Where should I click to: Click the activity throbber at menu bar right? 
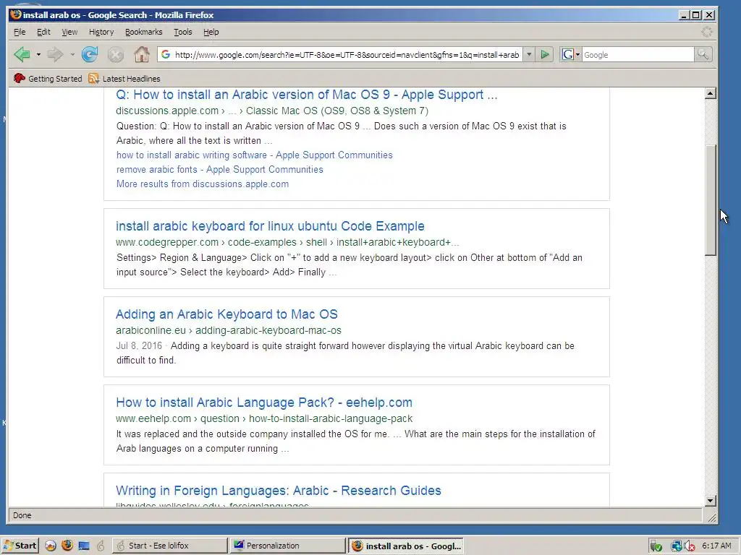pyautogui.click(x=706, y=32)
